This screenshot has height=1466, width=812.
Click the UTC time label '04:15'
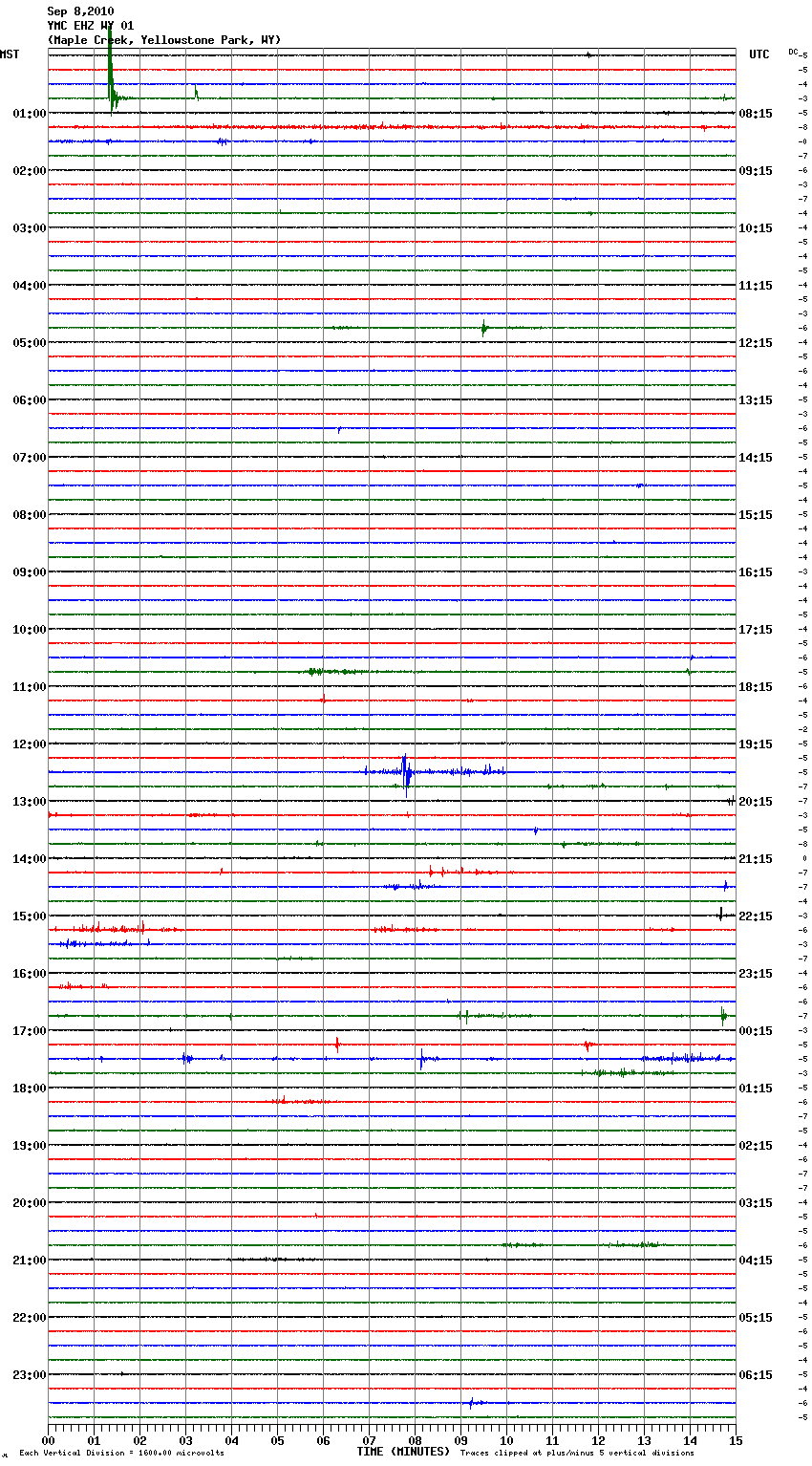pyautogui.click(x=756, y=1261)
